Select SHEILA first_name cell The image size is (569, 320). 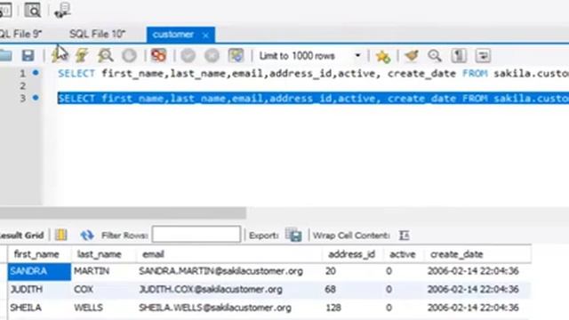coord(39,308)
